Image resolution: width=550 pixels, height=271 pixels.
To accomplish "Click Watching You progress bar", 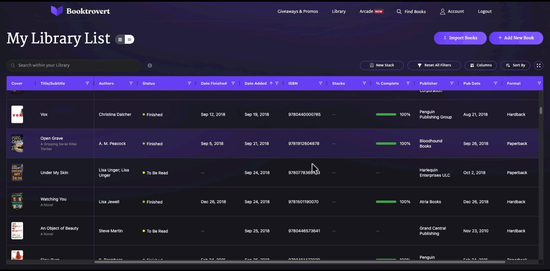I will (386, 202).
